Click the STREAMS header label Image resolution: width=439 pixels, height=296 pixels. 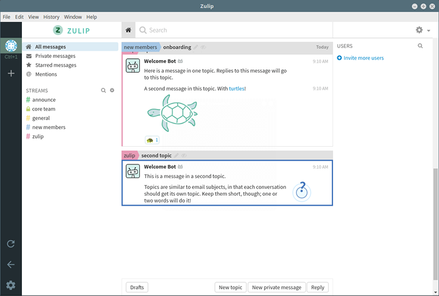[37, 90]
